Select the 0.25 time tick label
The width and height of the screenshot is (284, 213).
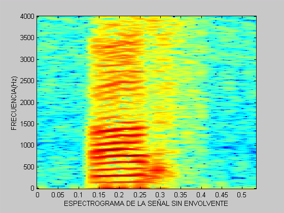tap(139, 195)
